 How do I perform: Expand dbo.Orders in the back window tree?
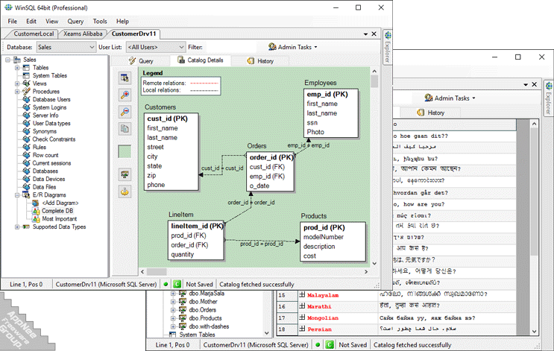pos(173,310)
